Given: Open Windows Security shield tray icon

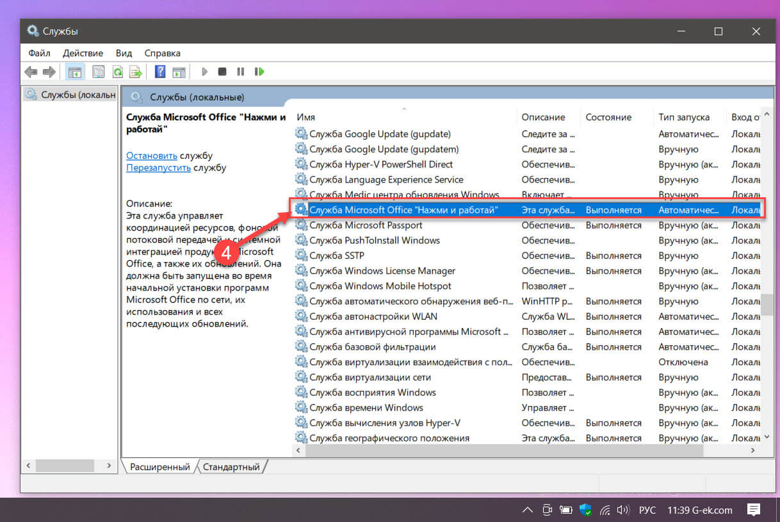Looking at the screenshot, I should (x=585, y=510).
